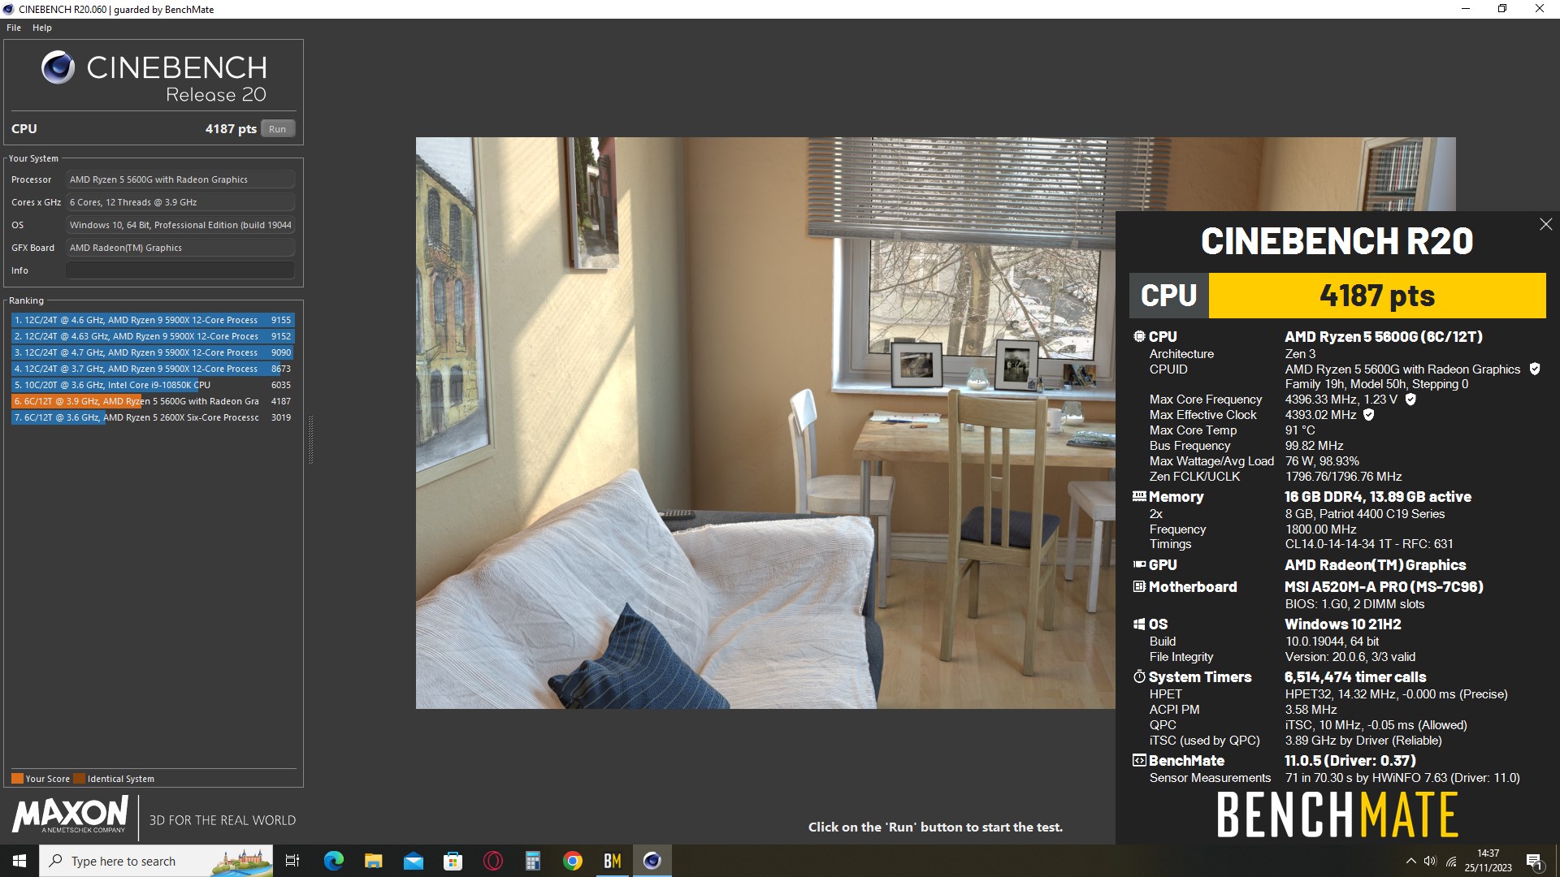This screenshot has width=1560, height=877.
Task: Click the Motherboard icon in BenchMate panel
Action: pyautogui.click(x=1139, y=586)
